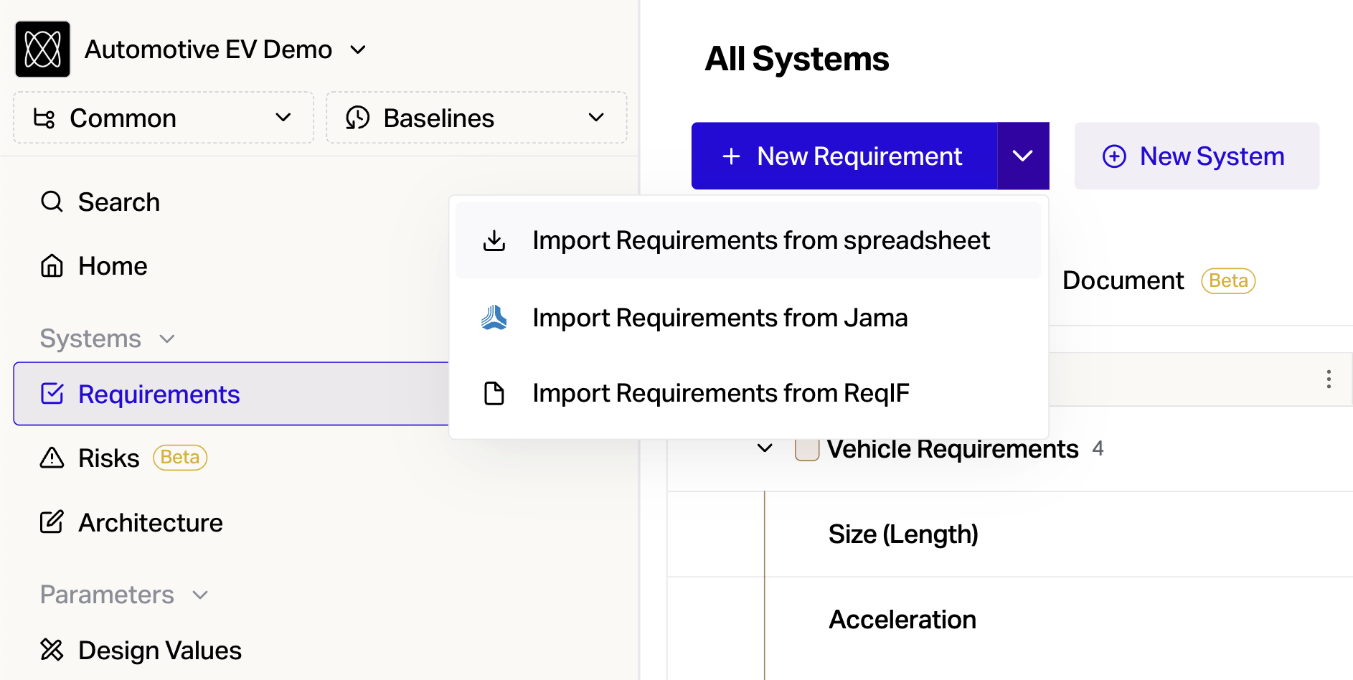Click the three-dot more options icon
The height and width of the screenshot is (680, 1353).
pyautogui.click(x=1329, y=379)
